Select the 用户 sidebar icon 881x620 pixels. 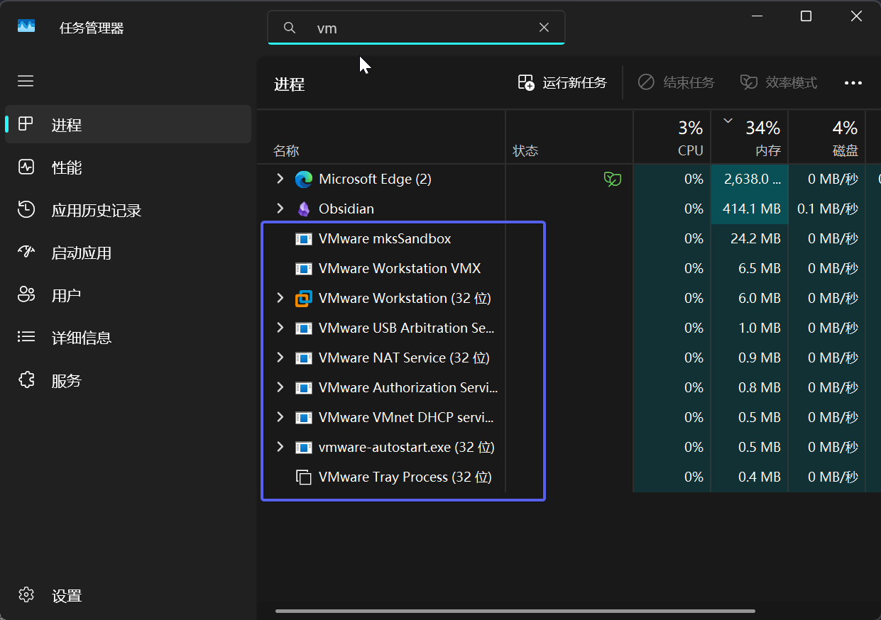pyautogui.click(x=26, y=295)
